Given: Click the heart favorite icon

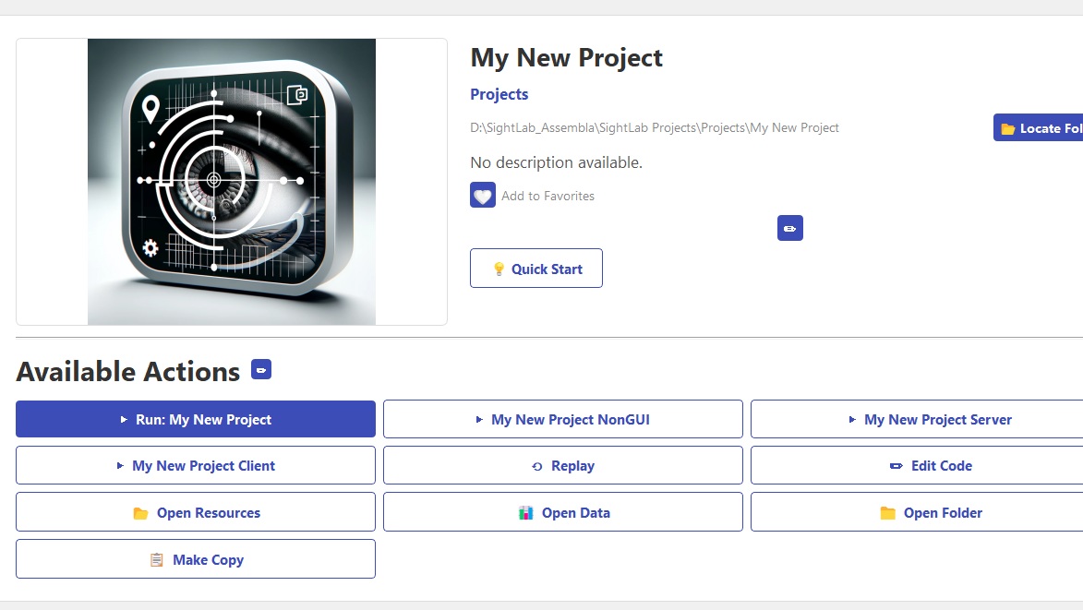Looking at the screenshot, I should tap(483, 195).
